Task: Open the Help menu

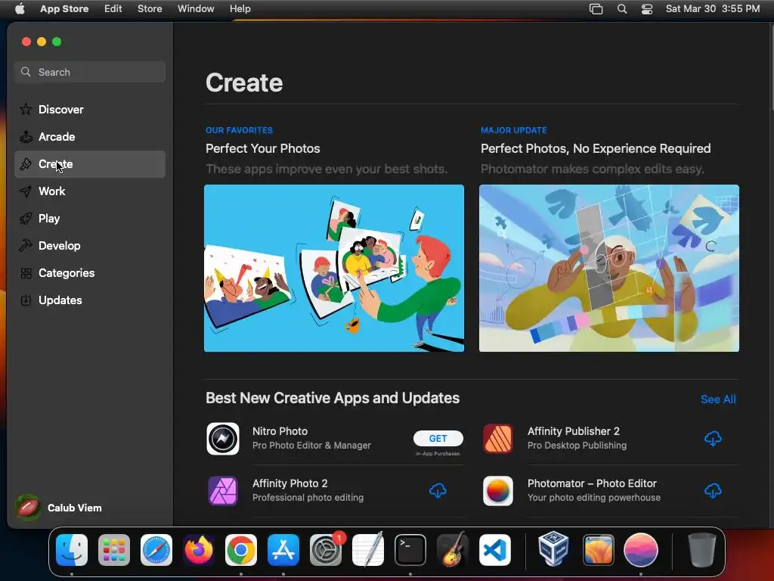Action: (240, 8)
